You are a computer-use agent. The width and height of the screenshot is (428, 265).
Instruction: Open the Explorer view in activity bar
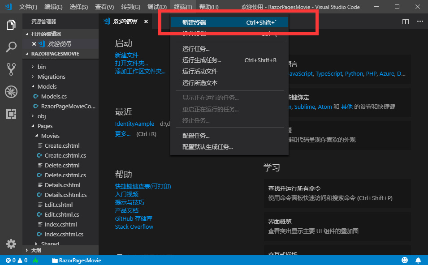[x=11, y=25]
